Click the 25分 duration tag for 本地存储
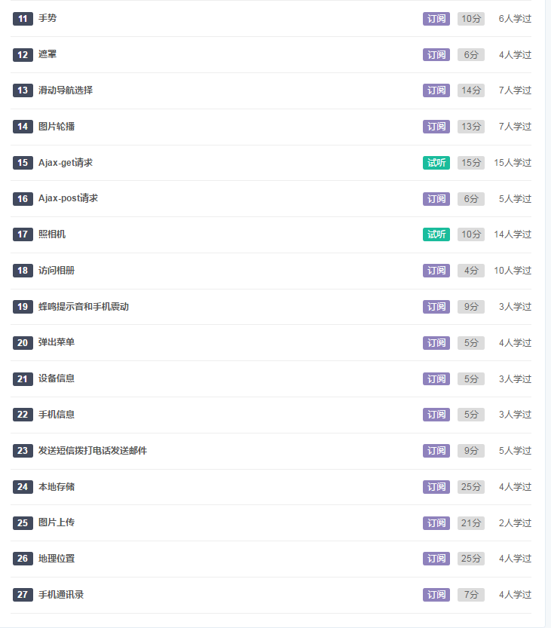Viewport: 551px width, 628px height. [471, 487]
